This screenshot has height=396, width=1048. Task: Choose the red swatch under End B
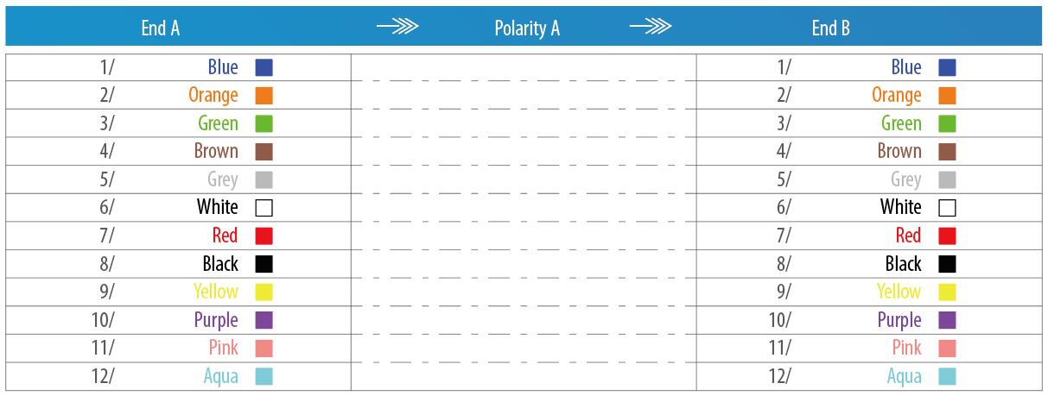948,236
